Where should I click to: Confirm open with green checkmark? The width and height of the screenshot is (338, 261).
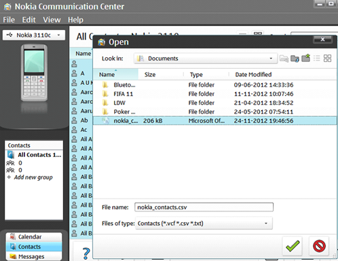coord(293,246)
